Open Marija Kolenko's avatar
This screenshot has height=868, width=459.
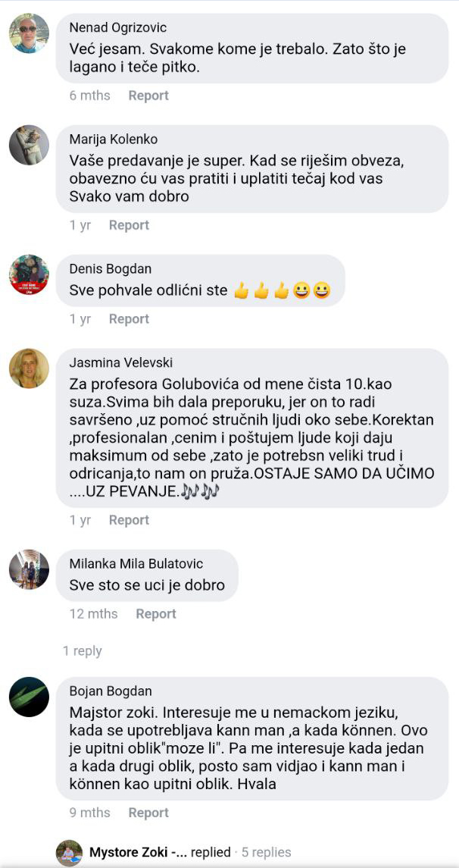click(30, 145)
